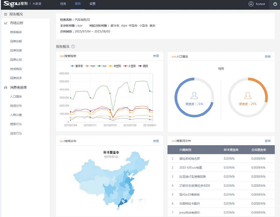Click the female silhouette icon in donut
The height and width of the screenshot is (217, 280).
pos(248,96)
